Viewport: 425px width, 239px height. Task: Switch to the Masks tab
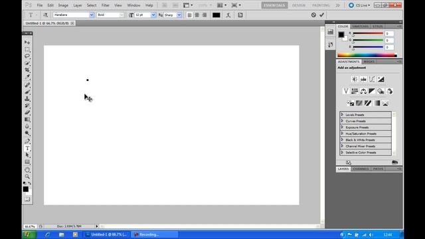coord(369,62)
